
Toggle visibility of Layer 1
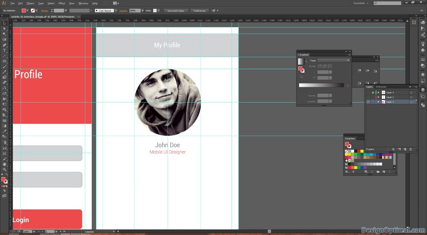(x=368, y=102)
